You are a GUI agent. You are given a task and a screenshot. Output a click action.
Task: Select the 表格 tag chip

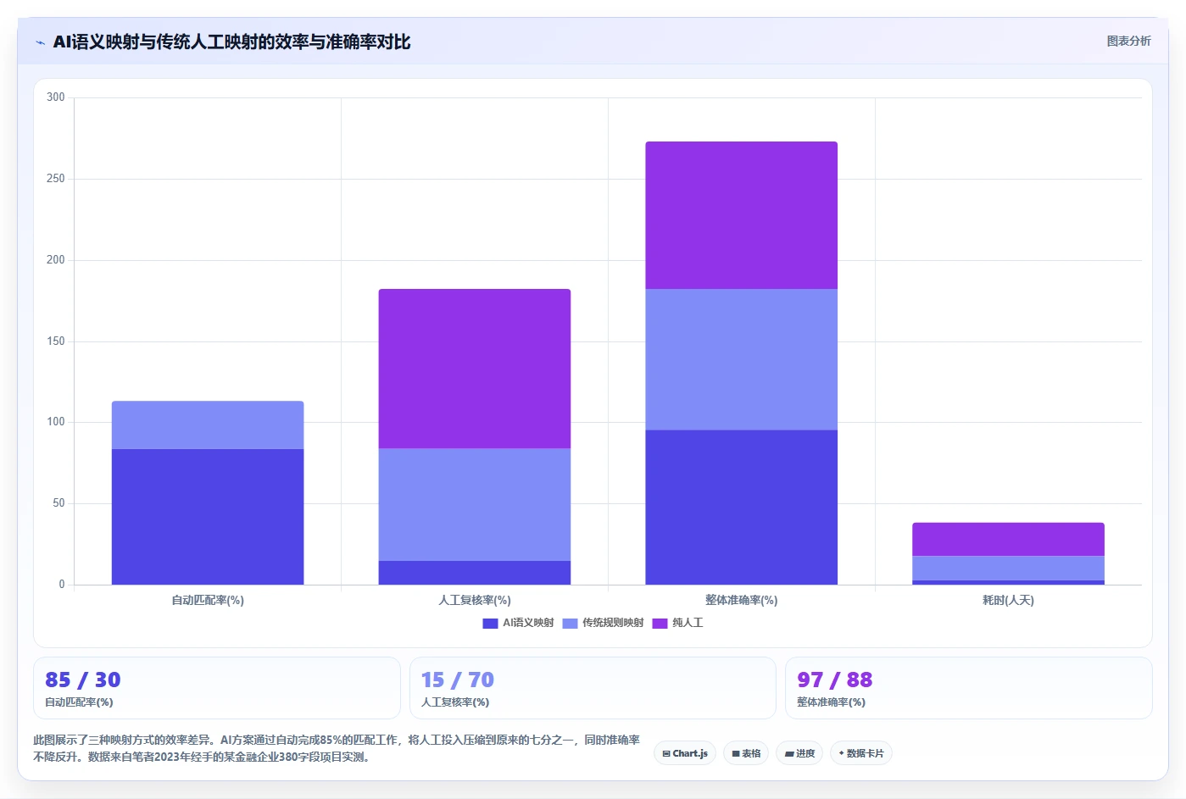coord(746,753)
